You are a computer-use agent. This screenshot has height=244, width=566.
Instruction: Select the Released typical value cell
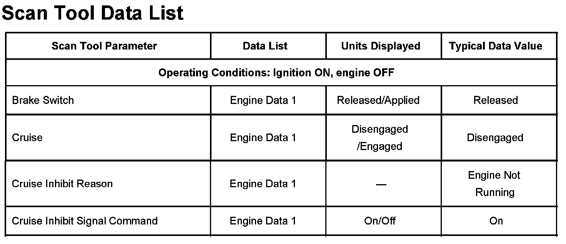click(496, 100)
